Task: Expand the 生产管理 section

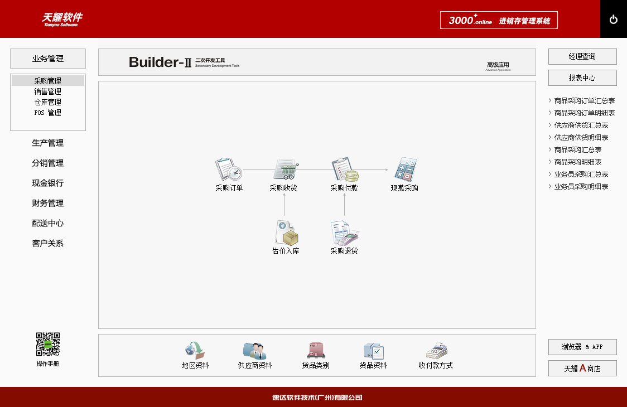Action: (48, 143)
